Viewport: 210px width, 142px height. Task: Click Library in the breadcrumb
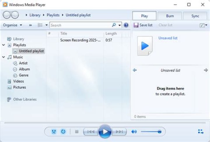[35, 15]
